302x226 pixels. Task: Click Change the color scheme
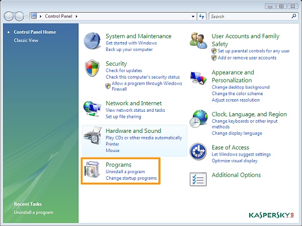tap(237, 94)
